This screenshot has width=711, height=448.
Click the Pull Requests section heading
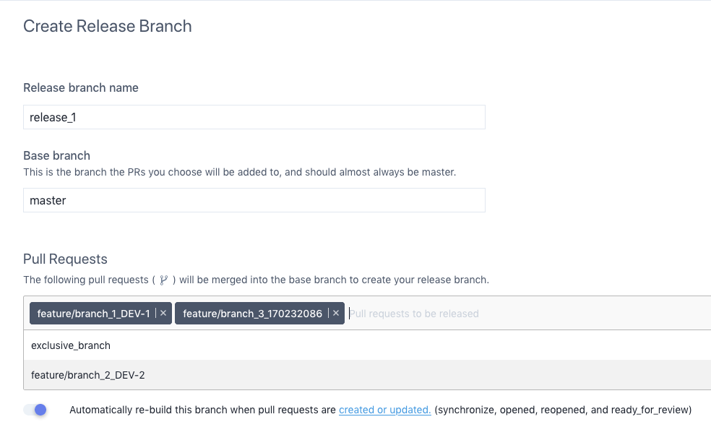coord(65,259)
